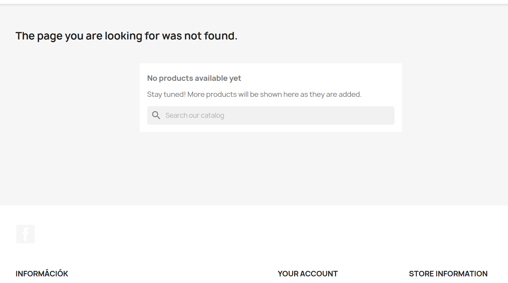Image resolution: width=508 pixels, height=283 pixels.
Task: Select the STORE INFORMATION footer heading
Action: tap(448, 274)
